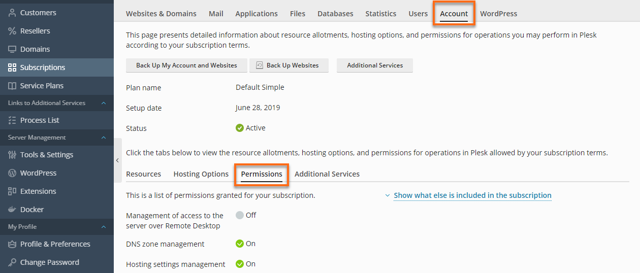Click the Additional Services button

375,65
